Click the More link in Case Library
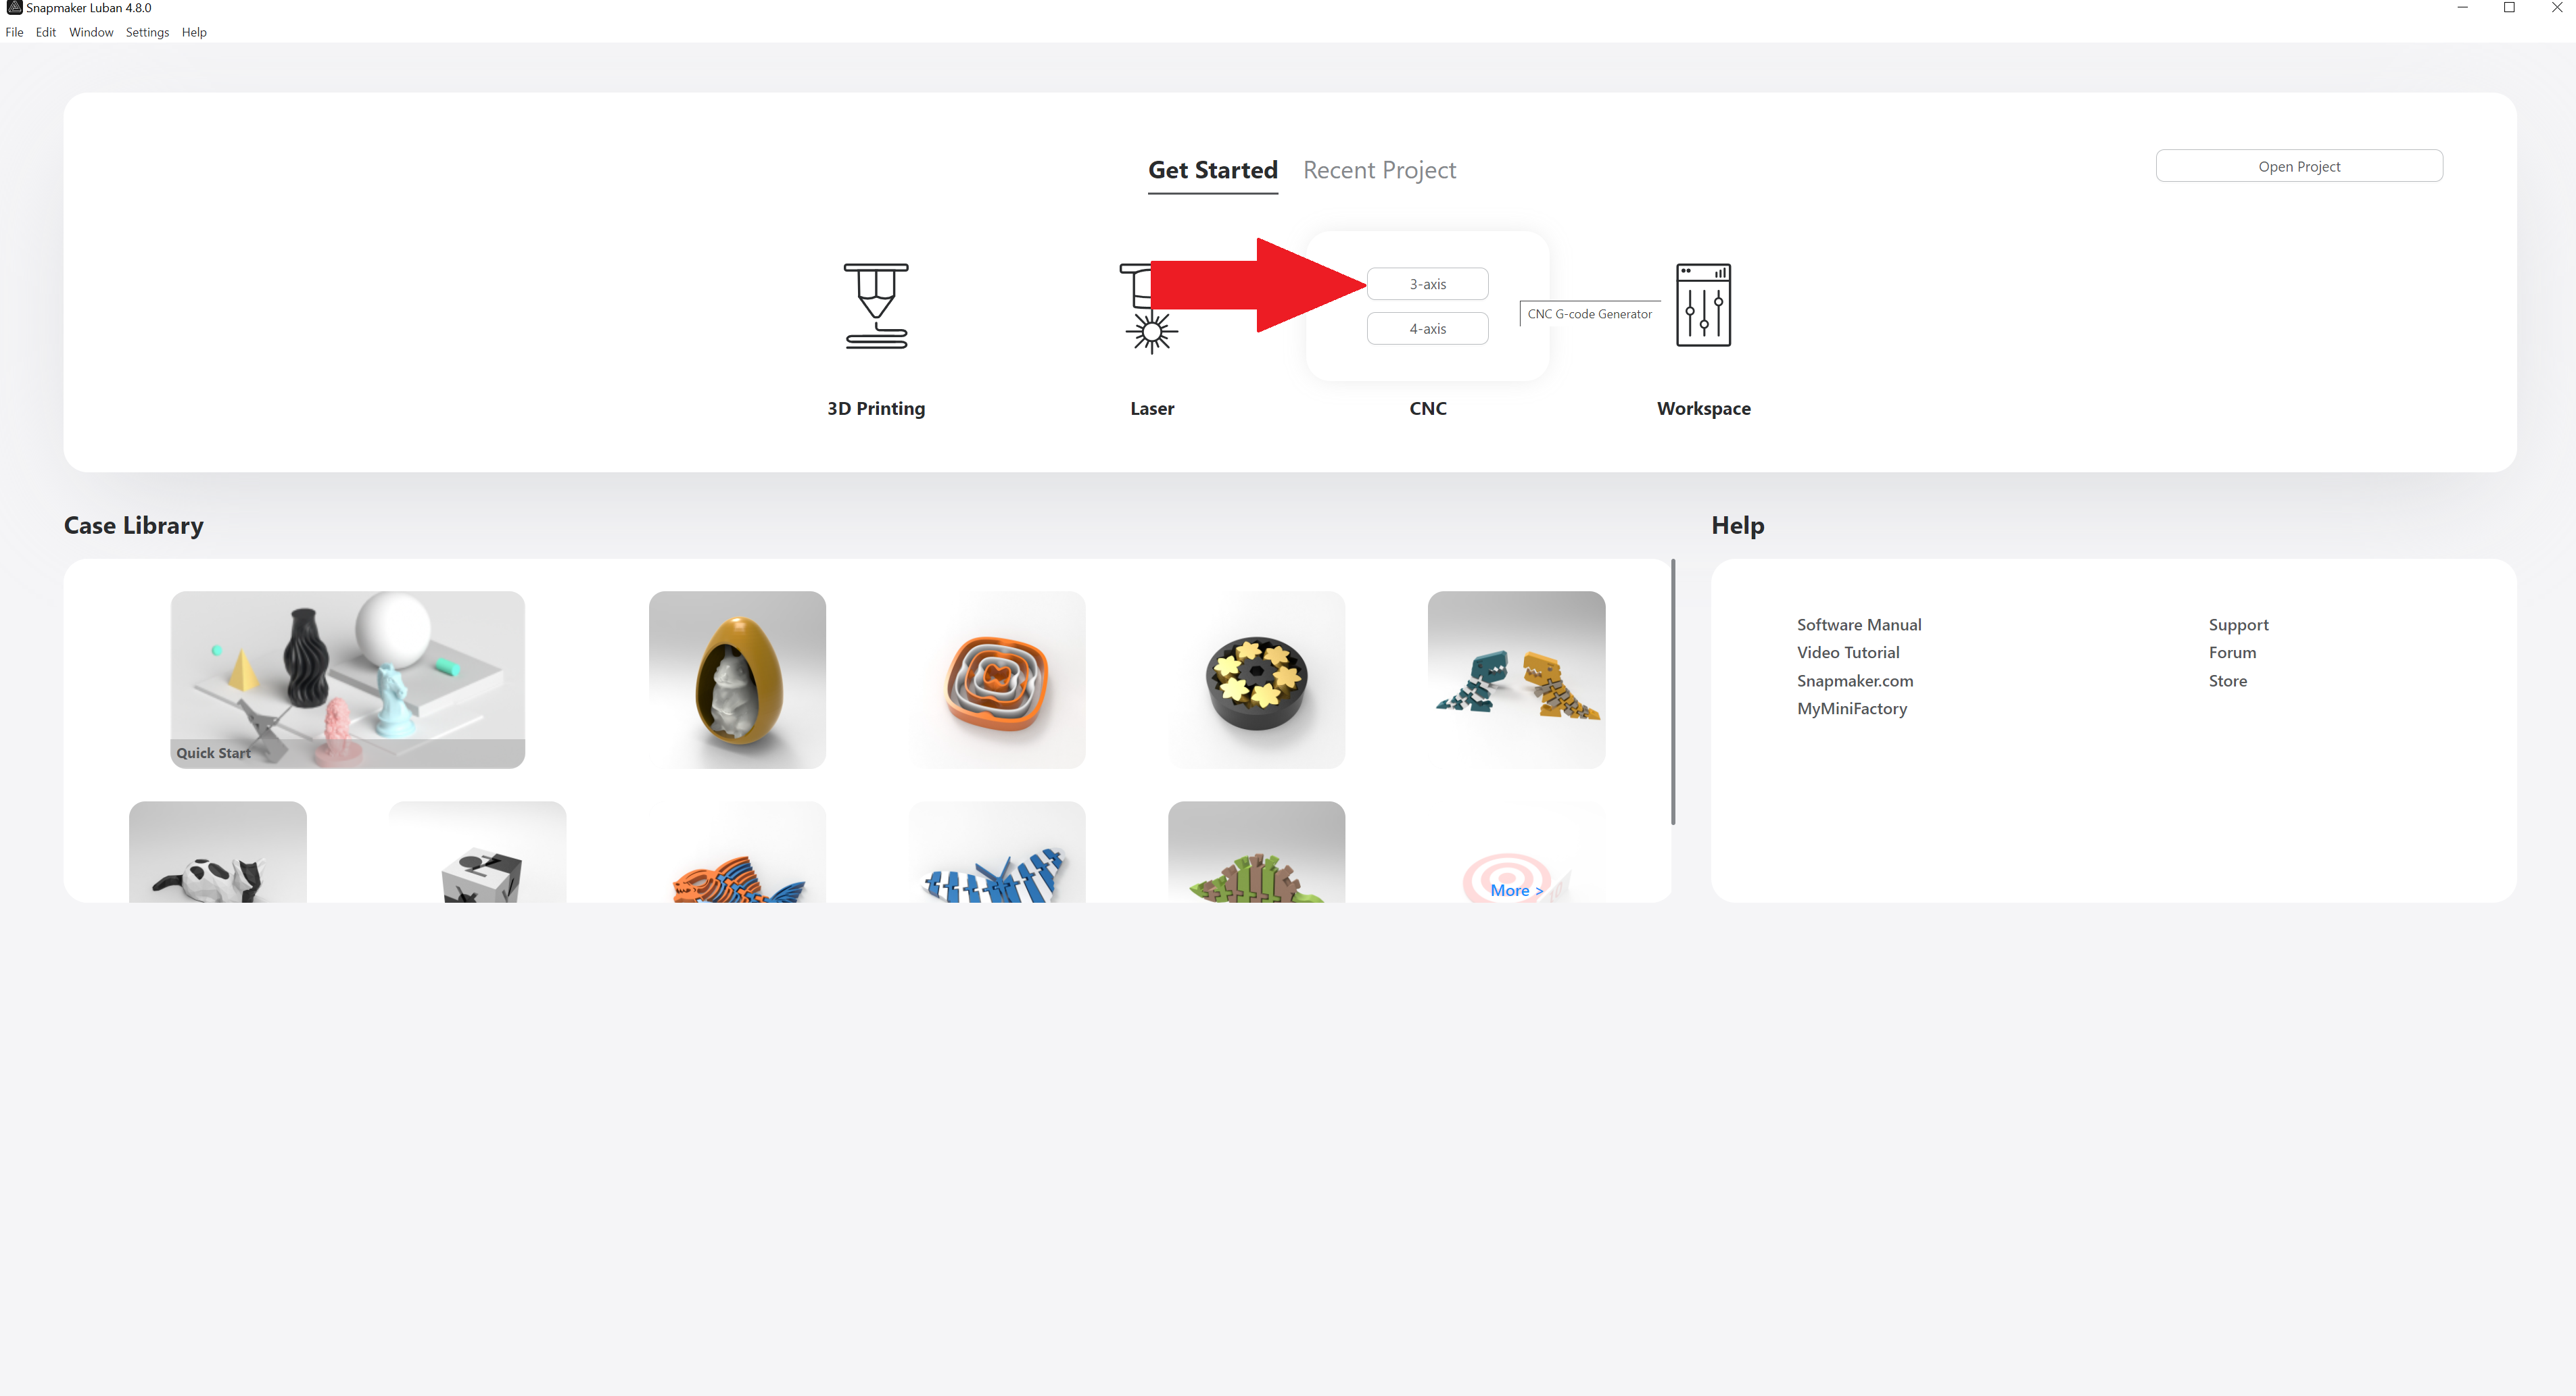The height and width of the screenshot is (1396, 2576). [1516, 891]
